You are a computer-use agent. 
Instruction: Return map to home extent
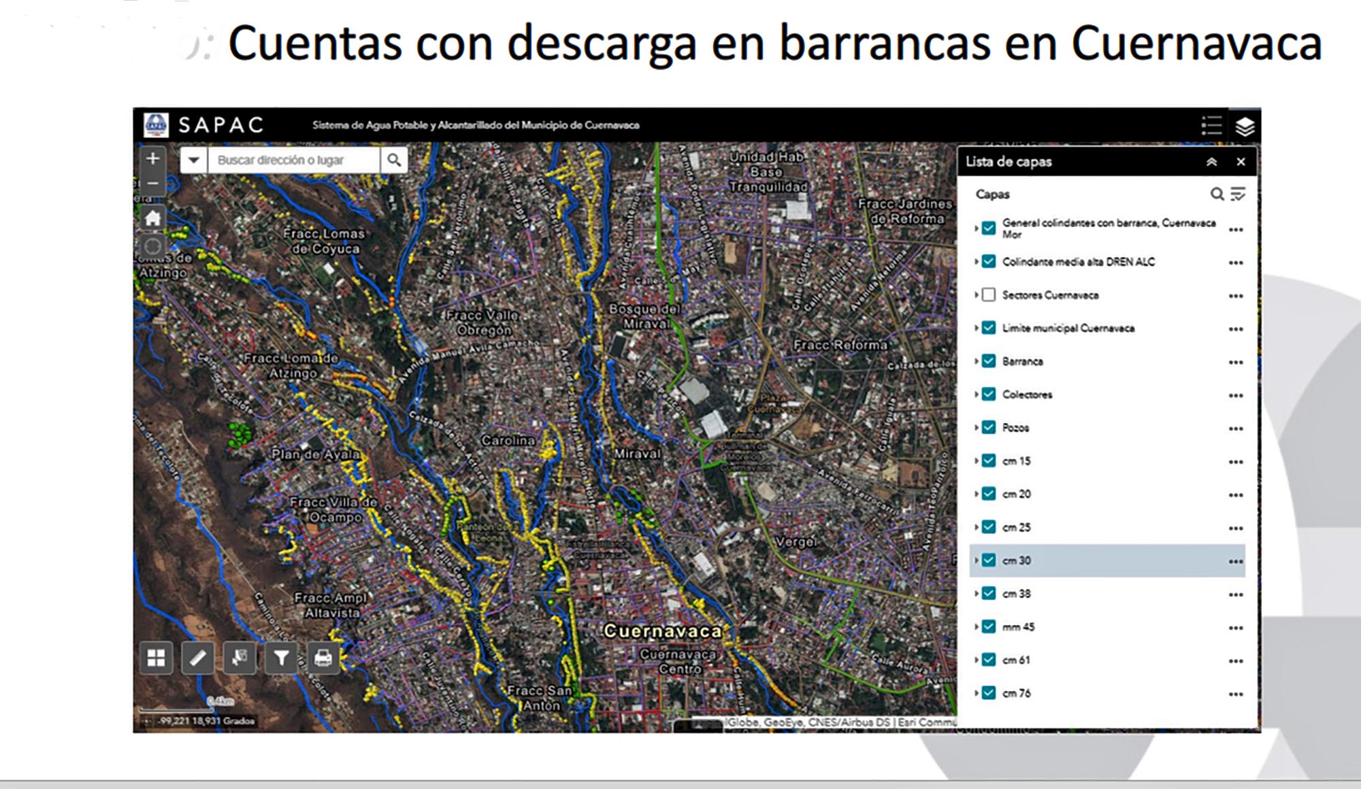(x=153, y=218)
